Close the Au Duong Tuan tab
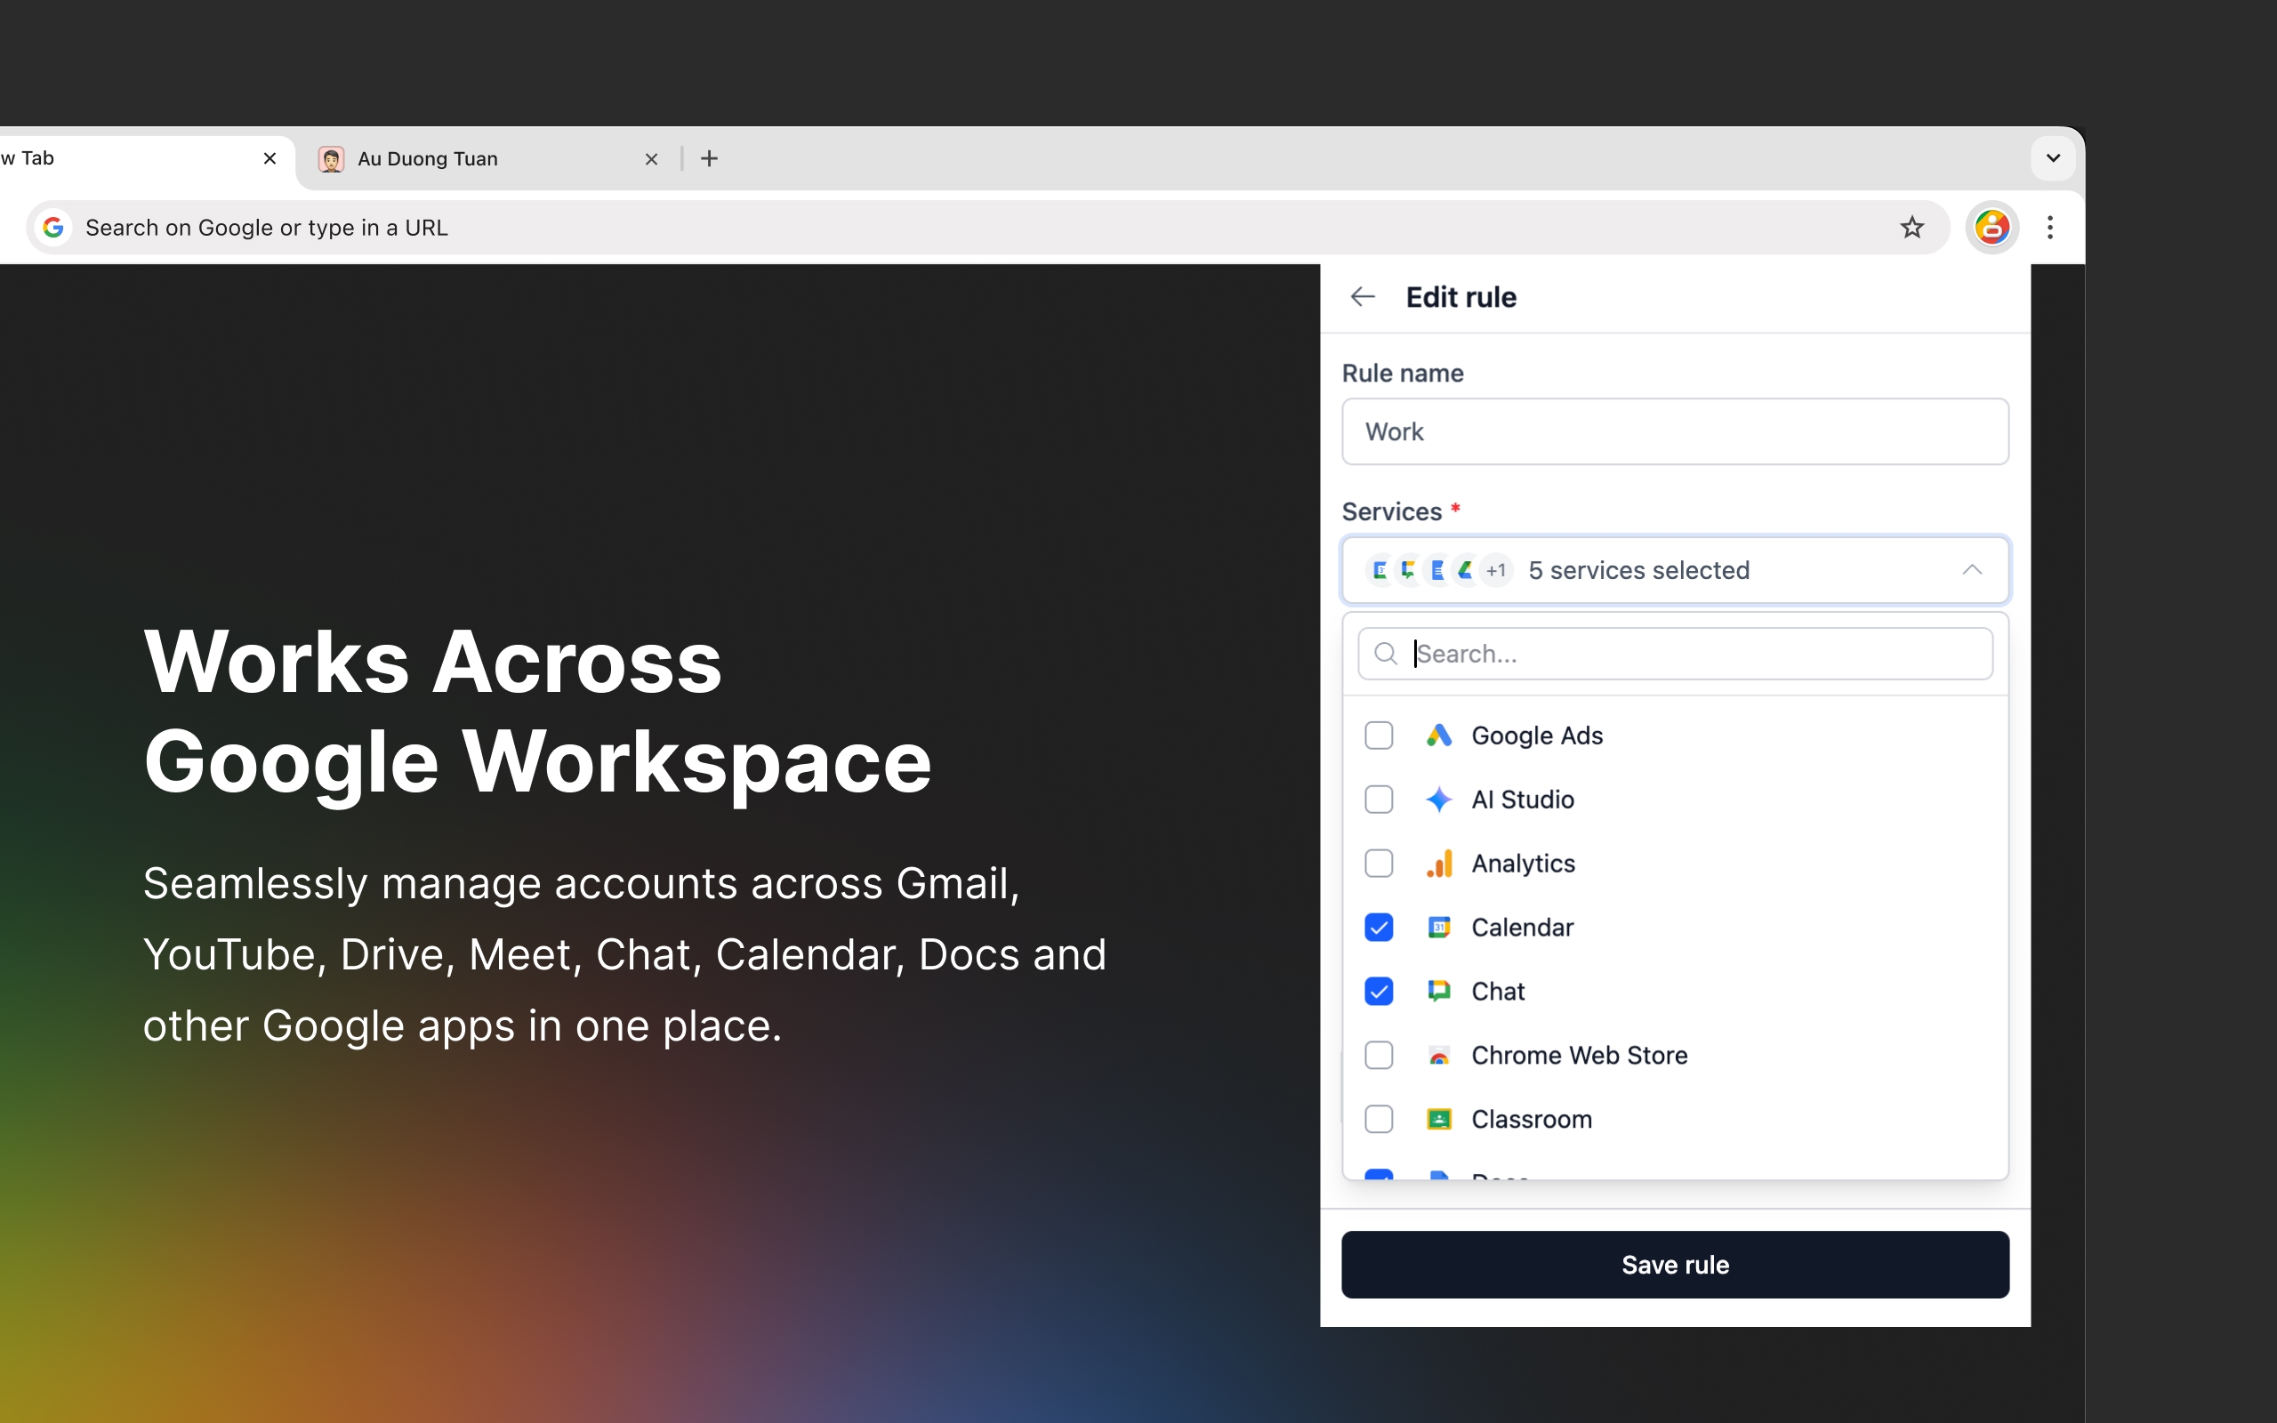This screenshot has width=2277, height=1423. tap(651, 158)
